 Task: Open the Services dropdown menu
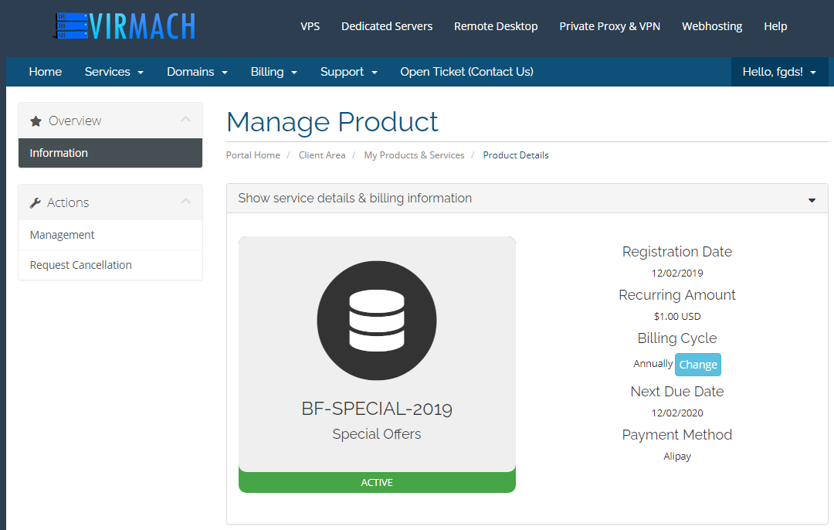[114, 72]
